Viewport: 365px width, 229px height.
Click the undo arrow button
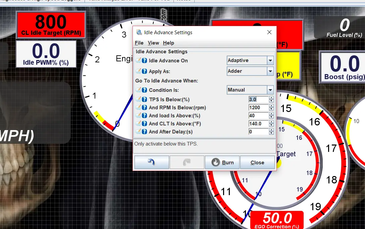(152, 162)
